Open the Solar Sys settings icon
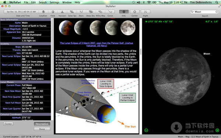 [x=72, y=12]
